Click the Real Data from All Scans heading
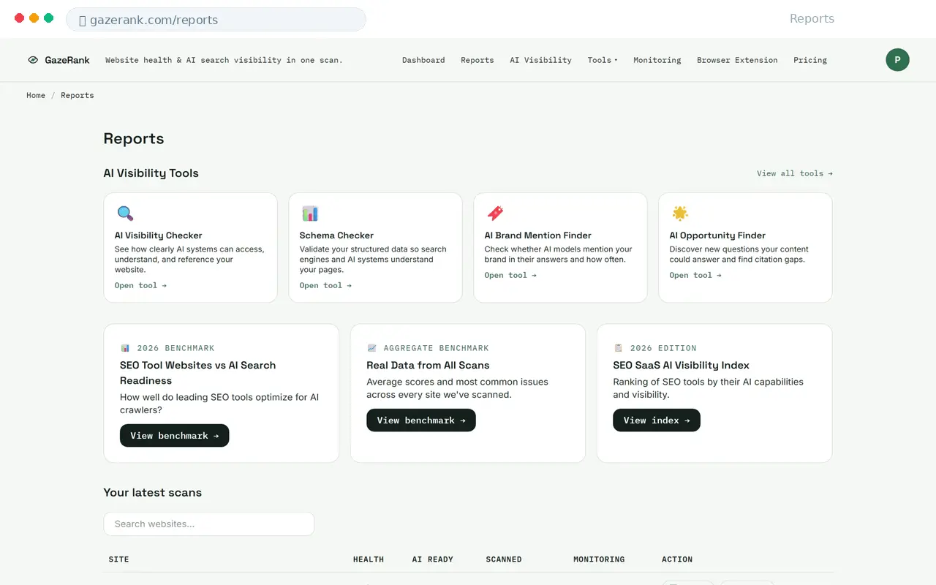Screen dimensions: 936x585 (x=428, y=365)
